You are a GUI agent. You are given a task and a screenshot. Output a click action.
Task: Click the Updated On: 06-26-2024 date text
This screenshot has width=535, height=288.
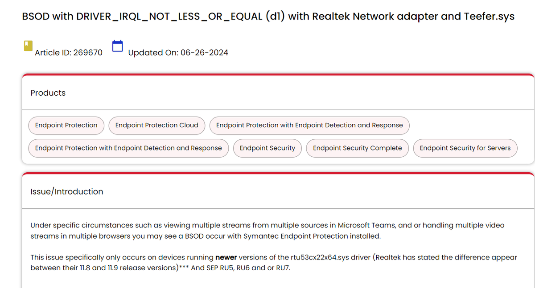178,53
